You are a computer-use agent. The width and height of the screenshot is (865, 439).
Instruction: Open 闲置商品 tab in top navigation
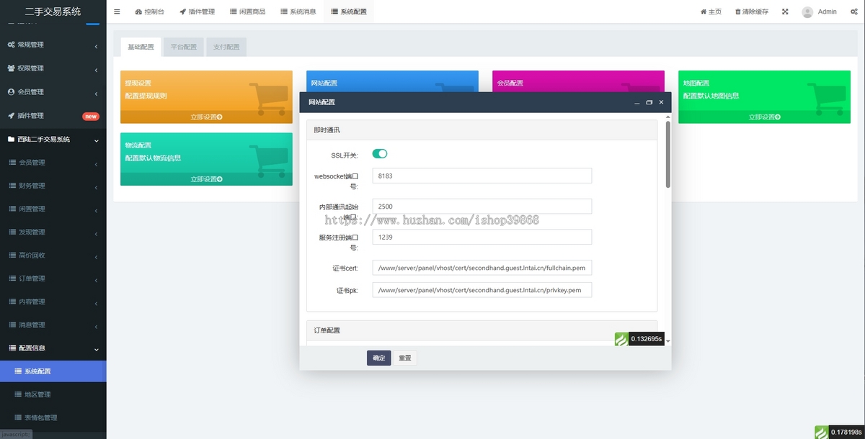pyautogui.click(x=247, y=12)
